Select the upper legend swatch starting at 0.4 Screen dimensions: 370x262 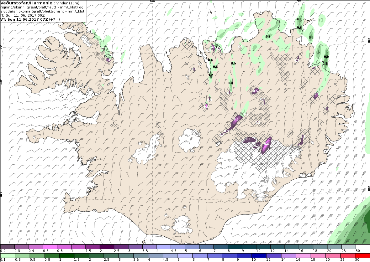point(36,247)
